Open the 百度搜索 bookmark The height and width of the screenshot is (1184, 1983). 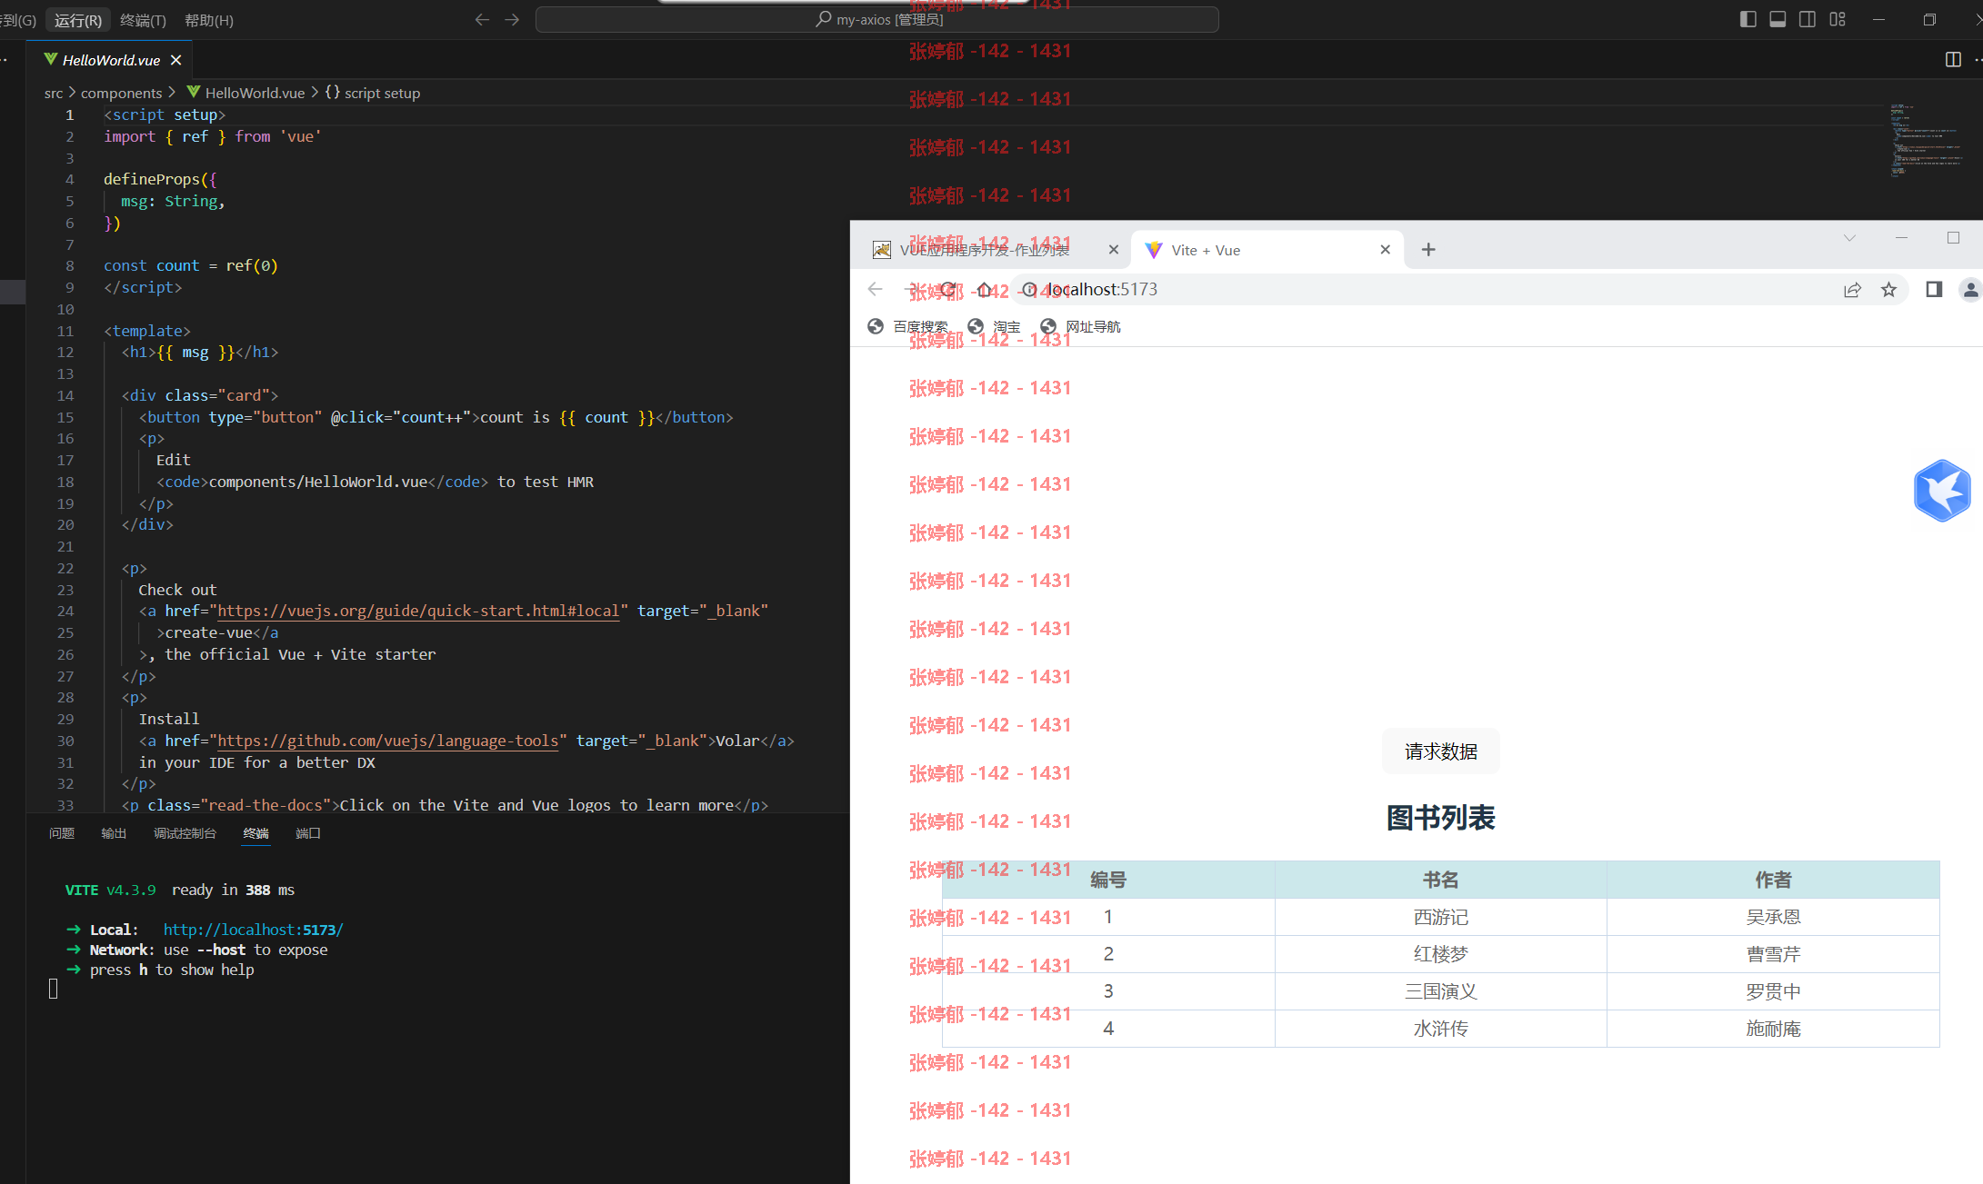(x=908, y=326)
